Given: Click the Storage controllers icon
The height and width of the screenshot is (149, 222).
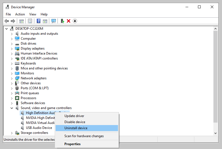Looking at the screenshot, I should tap(17, 133).
